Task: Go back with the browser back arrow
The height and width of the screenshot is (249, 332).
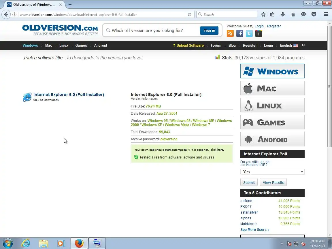Action: coord(6,14)
